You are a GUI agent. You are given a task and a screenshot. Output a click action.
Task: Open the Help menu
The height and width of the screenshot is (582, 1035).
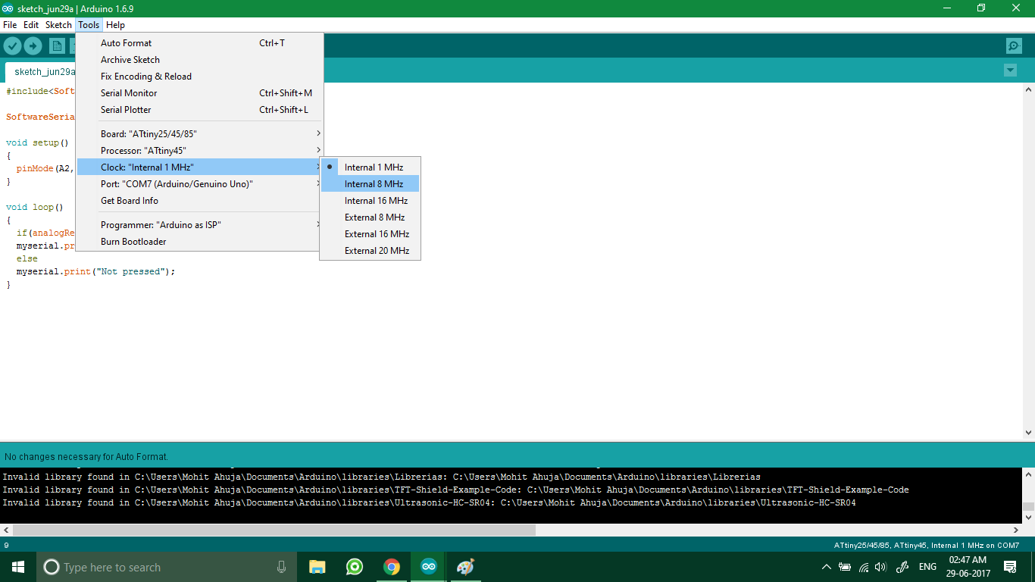[115, 25]
